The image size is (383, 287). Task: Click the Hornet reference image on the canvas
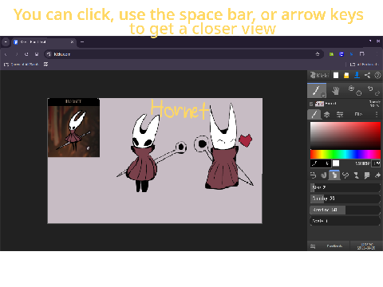click(73, 128)
